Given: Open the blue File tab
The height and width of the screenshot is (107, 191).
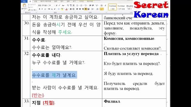Looking at the screenshot, I should pyautogui.click(x=24, y=1).
